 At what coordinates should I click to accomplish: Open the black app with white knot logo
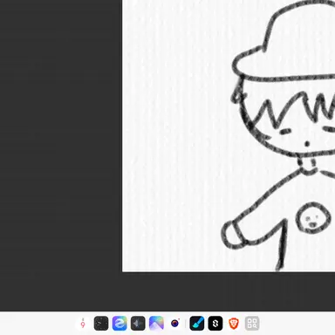click(215, 324)
